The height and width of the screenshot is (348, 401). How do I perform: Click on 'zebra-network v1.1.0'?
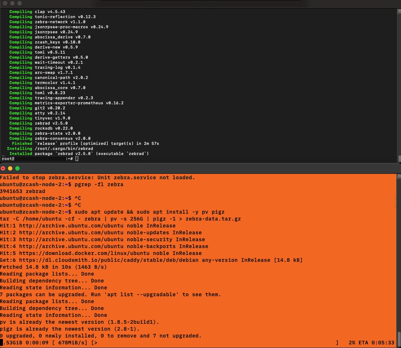point(60,22)
